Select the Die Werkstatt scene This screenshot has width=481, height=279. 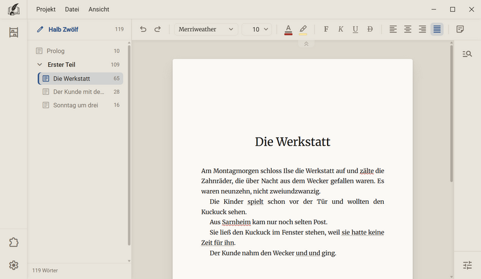tap(81, 79)
